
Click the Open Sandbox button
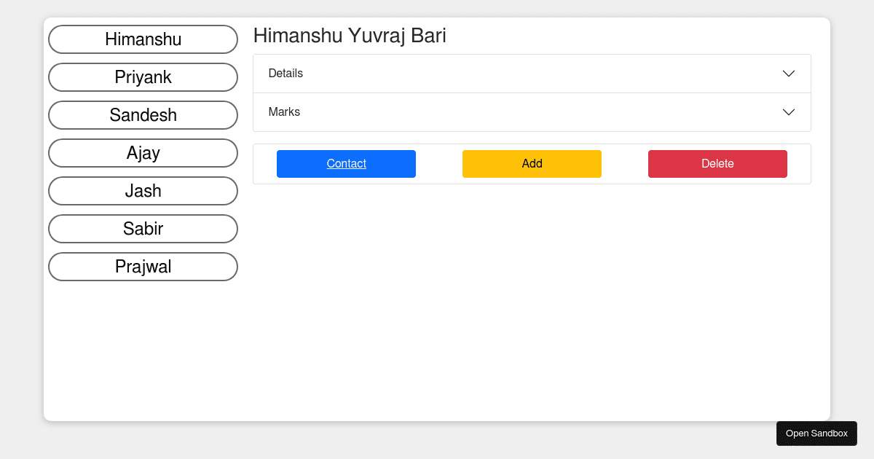[x=816, y=433]
